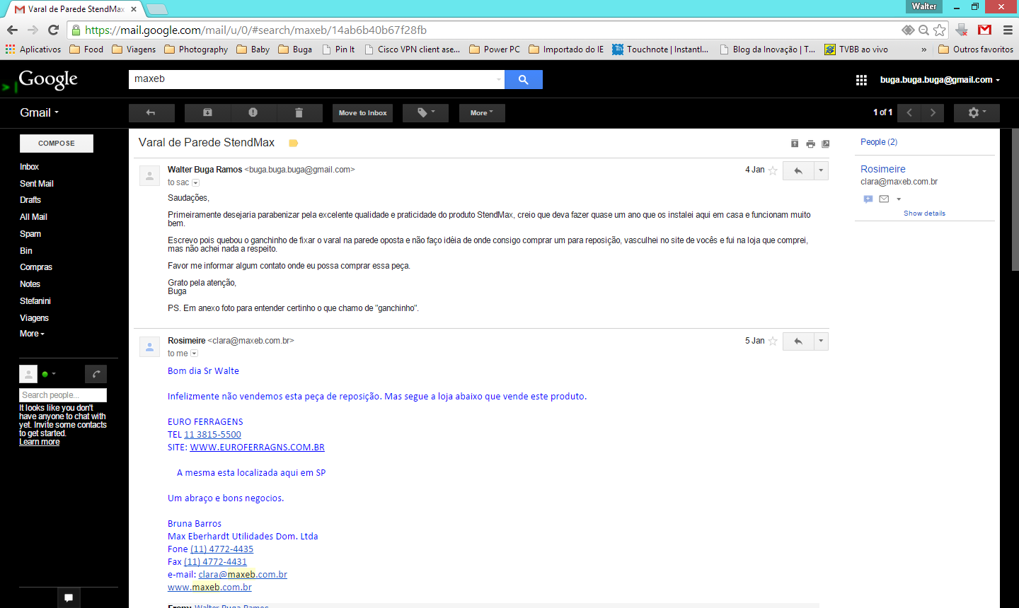Show details of recipients 'to sac'
1019x608 pixels.
tap(196, 183)
